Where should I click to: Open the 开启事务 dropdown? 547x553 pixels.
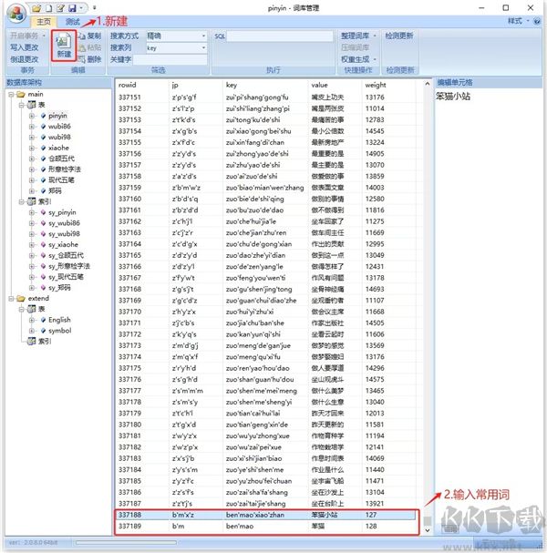pos(27,36)
